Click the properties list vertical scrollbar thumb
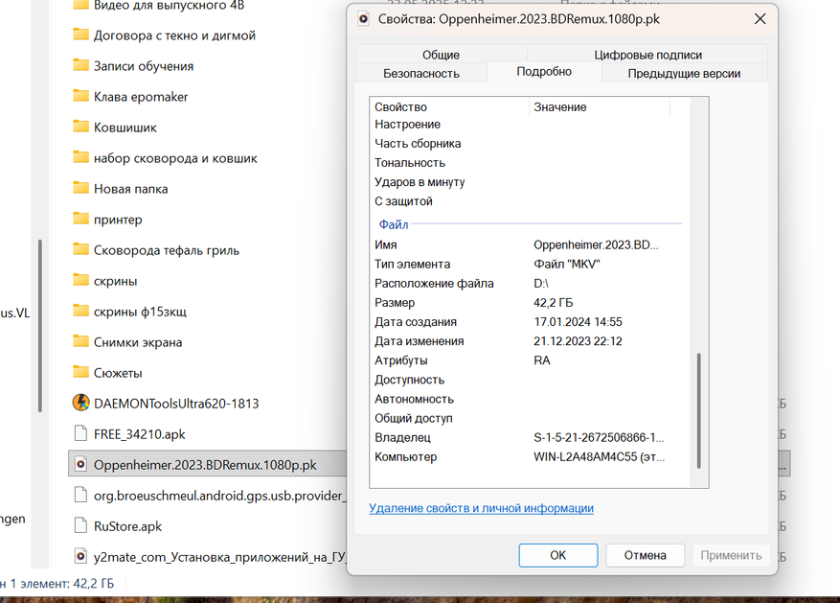The width and height of the screenshot is (840, 603). click(698, 410)
